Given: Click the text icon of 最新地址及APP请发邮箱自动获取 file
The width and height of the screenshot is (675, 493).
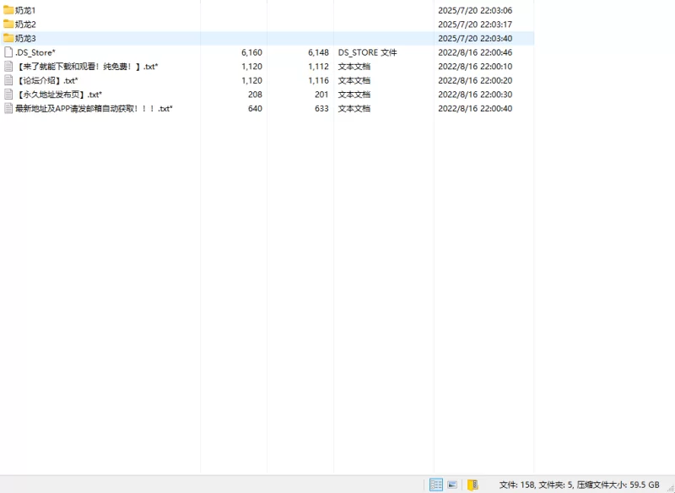Looking at the screenshot, I should pyautogui.click(x=8, y=108).
